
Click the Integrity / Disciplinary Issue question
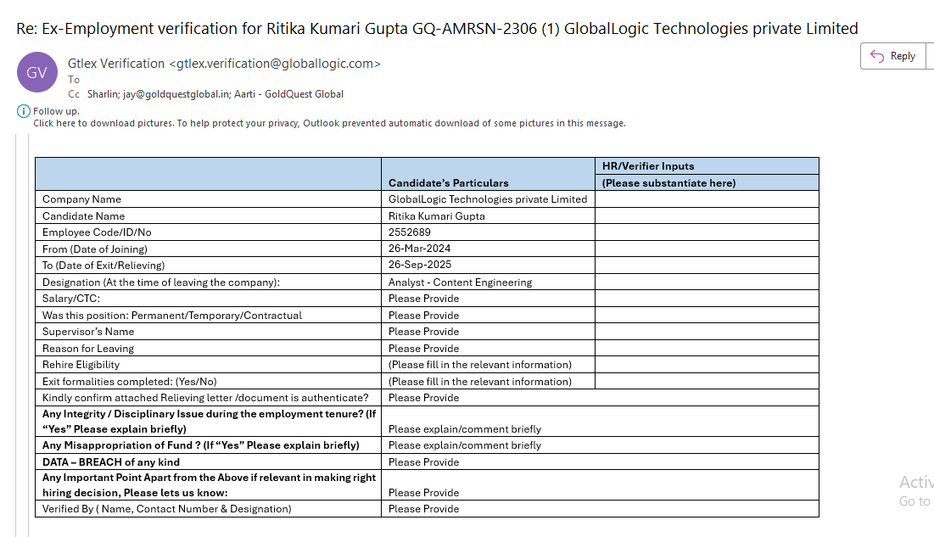click(x=209, y=422)
